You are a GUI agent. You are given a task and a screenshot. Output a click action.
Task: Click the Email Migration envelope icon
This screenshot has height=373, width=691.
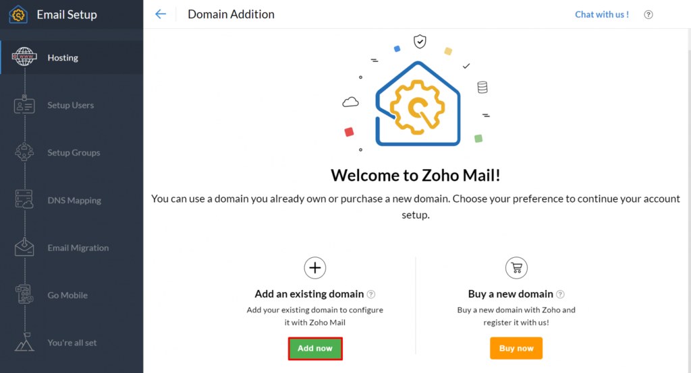(25, 247)
